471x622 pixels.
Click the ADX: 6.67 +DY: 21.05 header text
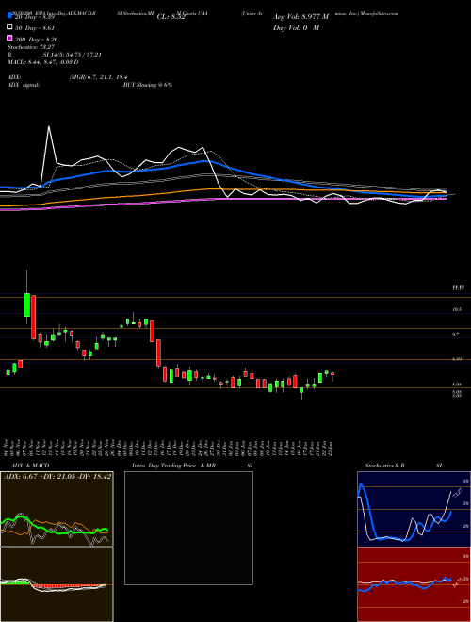click(57, 476)
